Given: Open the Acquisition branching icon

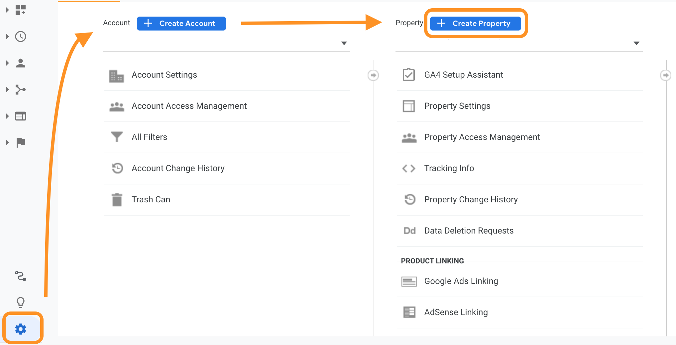Looking at the screenshot, I should coord(21,90).
